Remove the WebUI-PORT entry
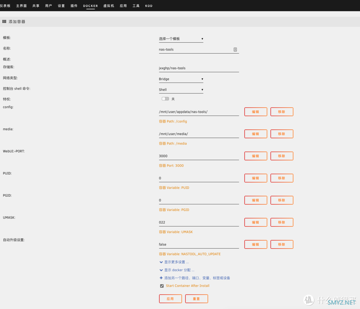 [x=282, y=156]
